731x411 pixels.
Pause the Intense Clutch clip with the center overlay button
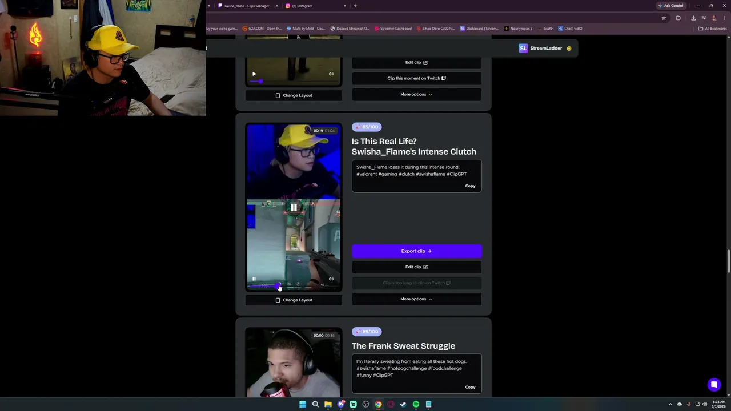click(294, 207)
